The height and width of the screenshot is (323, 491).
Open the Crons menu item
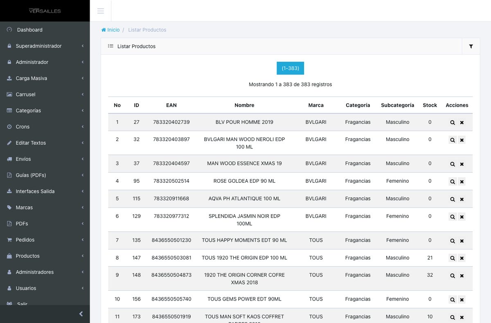(x=45, y=127)
